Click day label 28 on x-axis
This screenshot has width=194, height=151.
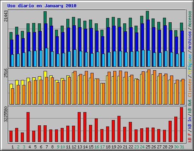click(x=165, y=147)
